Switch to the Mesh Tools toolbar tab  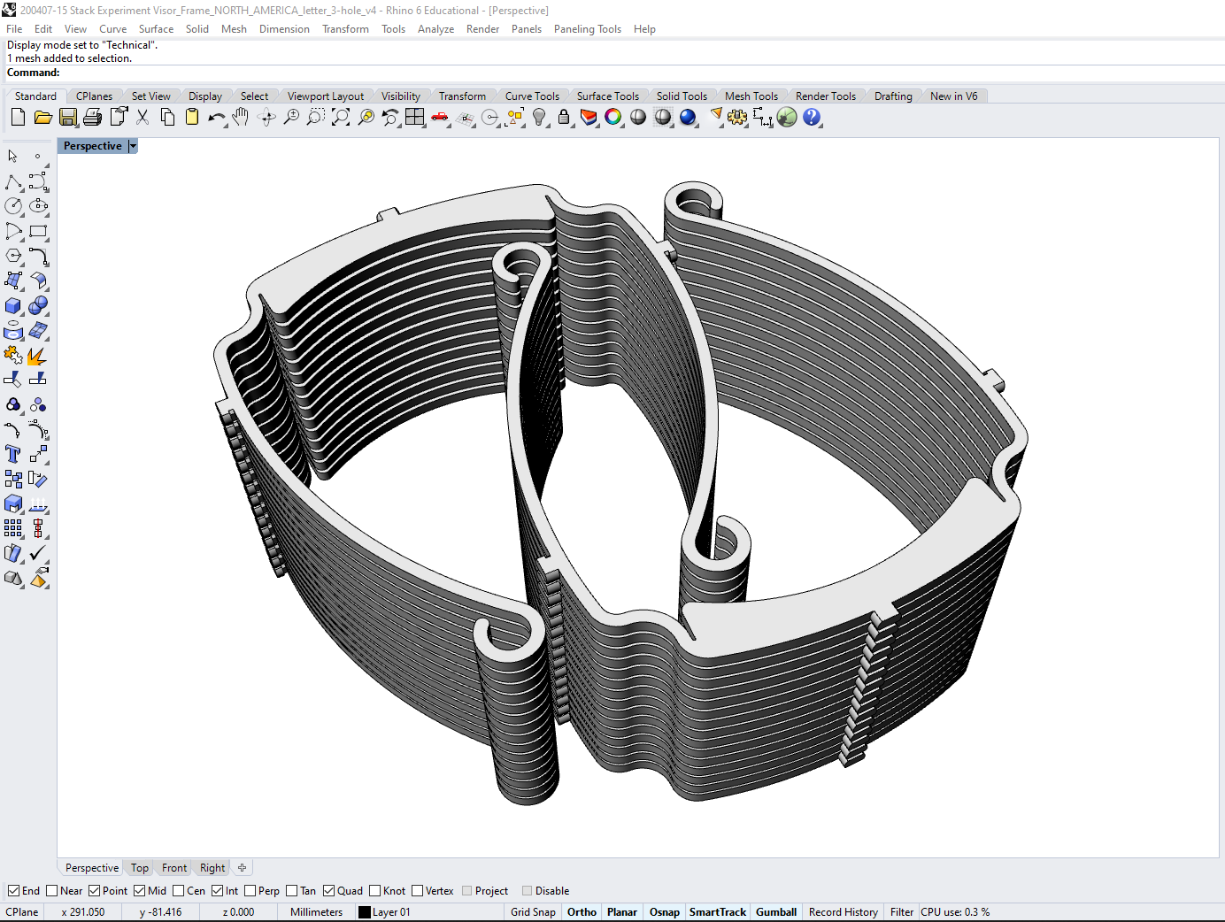click(x=751, y=96)
